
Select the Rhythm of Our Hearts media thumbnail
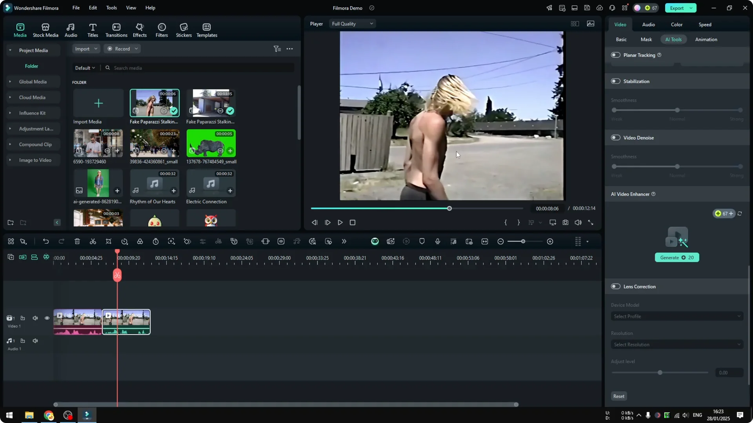tap(154, 183)
